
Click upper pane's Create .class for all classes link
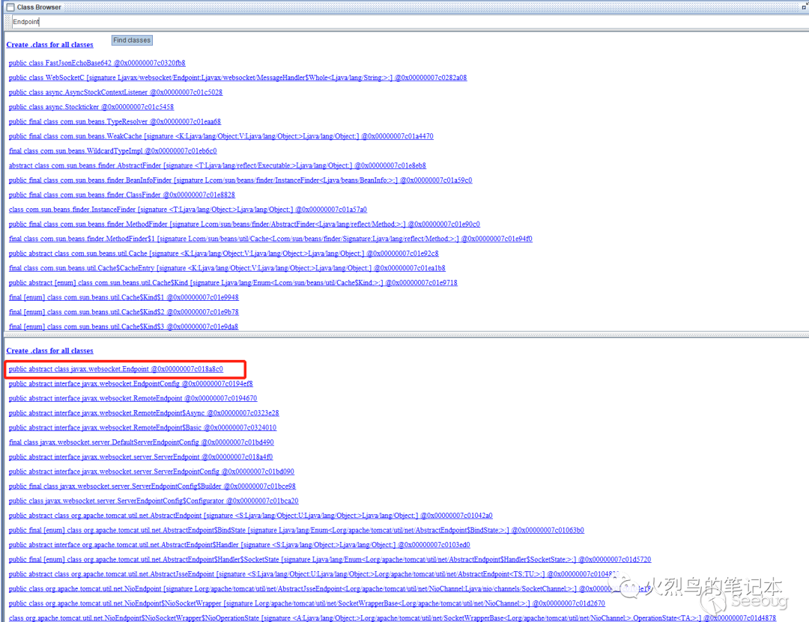[49, 45]
